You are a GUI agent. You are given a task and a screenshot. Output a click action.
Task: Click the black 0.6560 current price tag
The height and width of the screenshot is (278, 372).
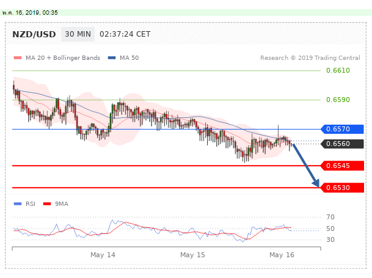(x=342, y=144)
